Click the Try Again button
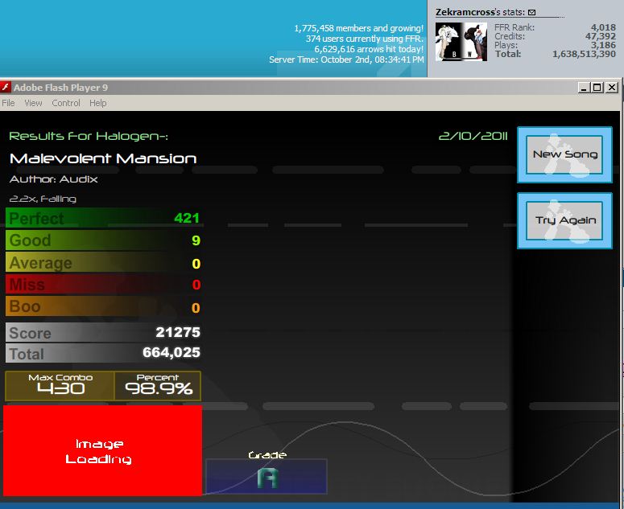This screenshot has height=509, width=624. point(564,220)
